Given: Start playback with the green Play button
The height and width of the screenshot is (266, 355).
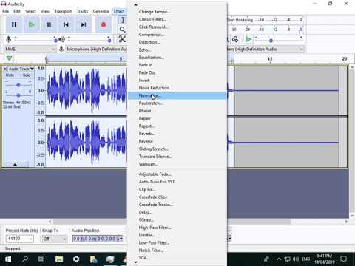Looking at the screenshot, I should coord(31,24).
